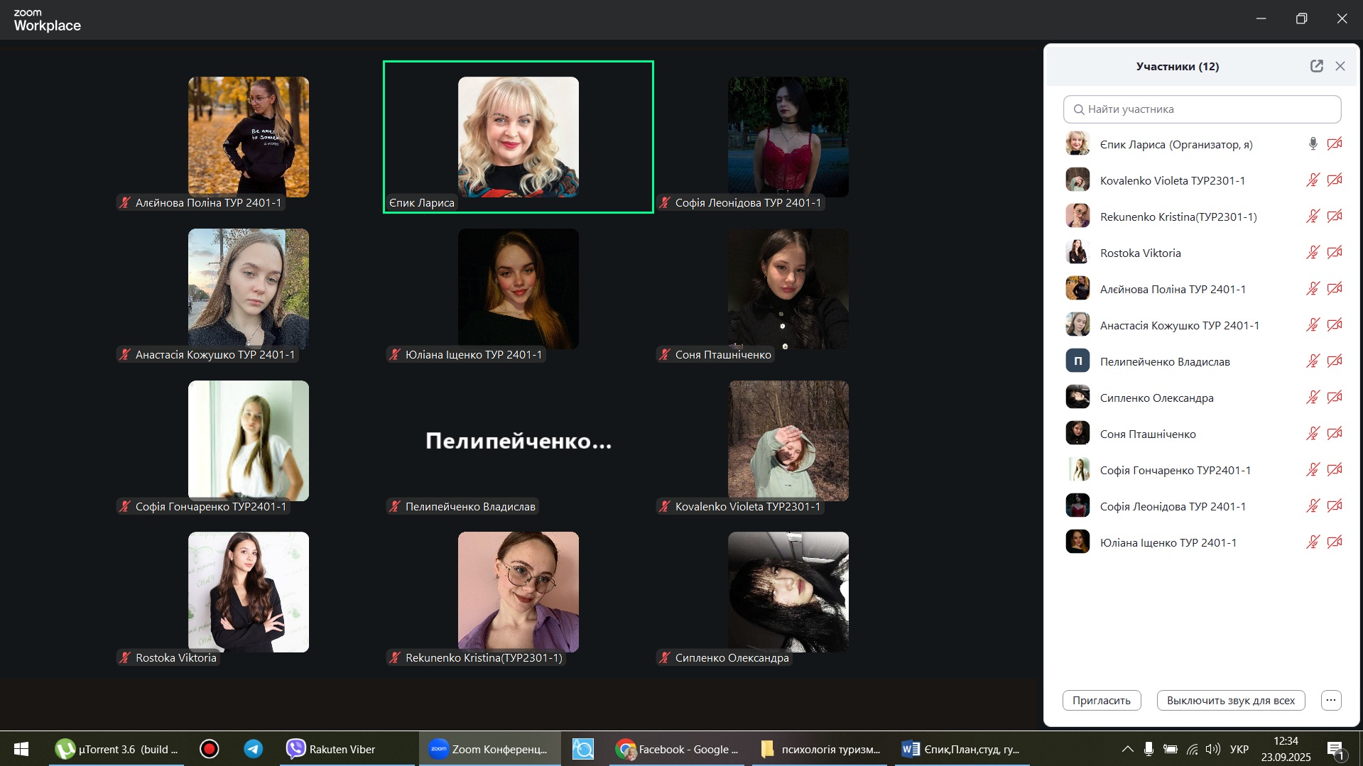Open the Windows Start menu
1363x766 pixels.
[21, 749]
